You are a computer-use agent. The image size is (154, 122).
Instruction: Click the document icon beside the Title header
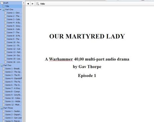pyautogui.click(x=37, y=4)
